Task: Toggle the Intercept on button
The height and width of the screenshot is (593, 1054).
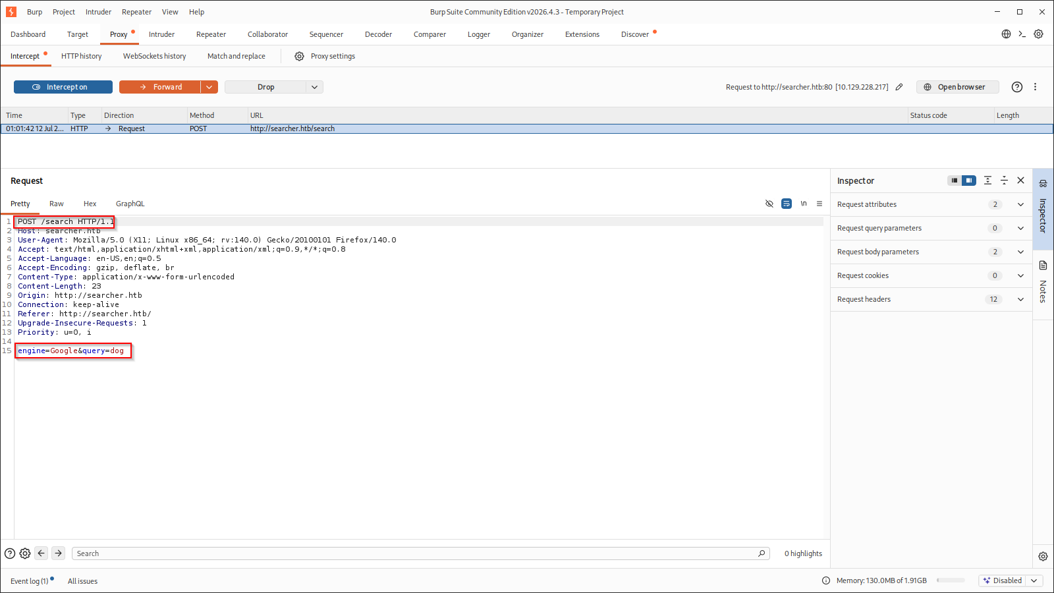Action: point(63,87)
